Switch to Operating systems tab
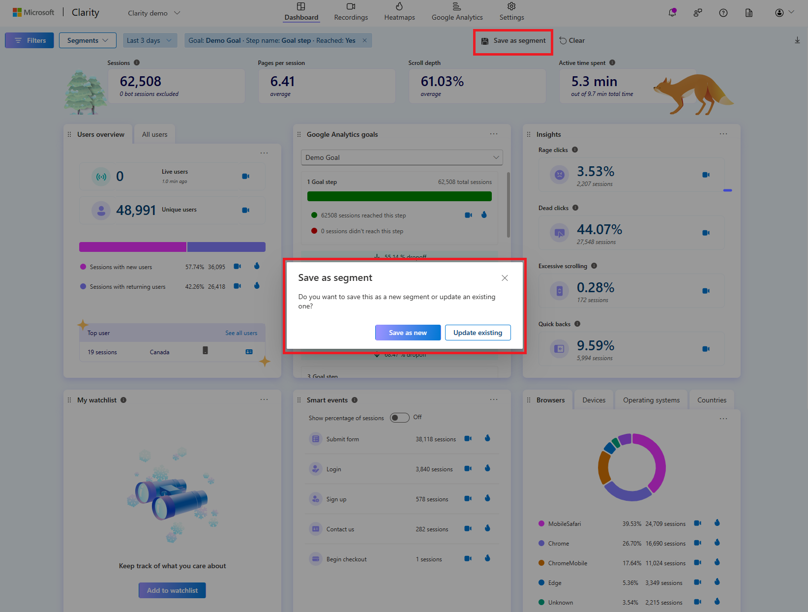808x612 pixels. [652, 400]
